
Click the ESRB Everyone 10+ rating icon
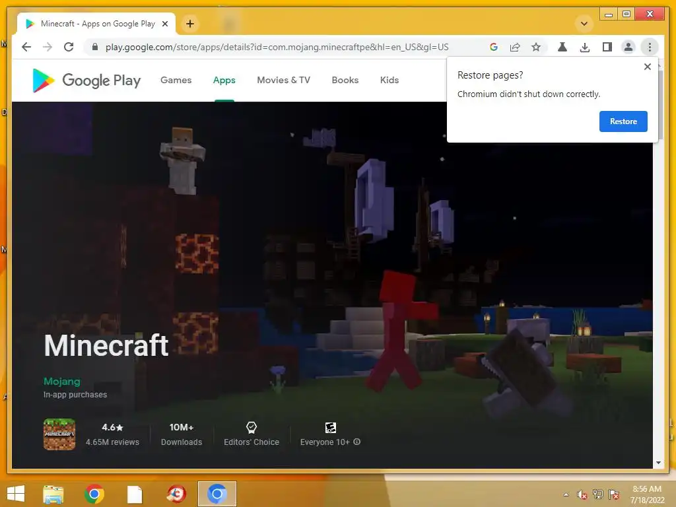coord(330,427)
